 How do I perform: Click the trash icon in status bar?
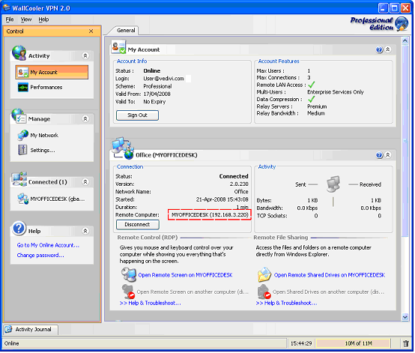coord(406,343)
